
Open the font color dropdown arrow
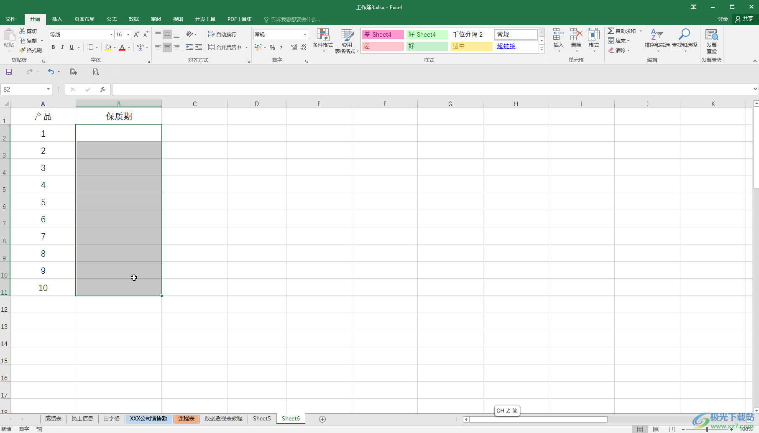click(x=129, y=47)
